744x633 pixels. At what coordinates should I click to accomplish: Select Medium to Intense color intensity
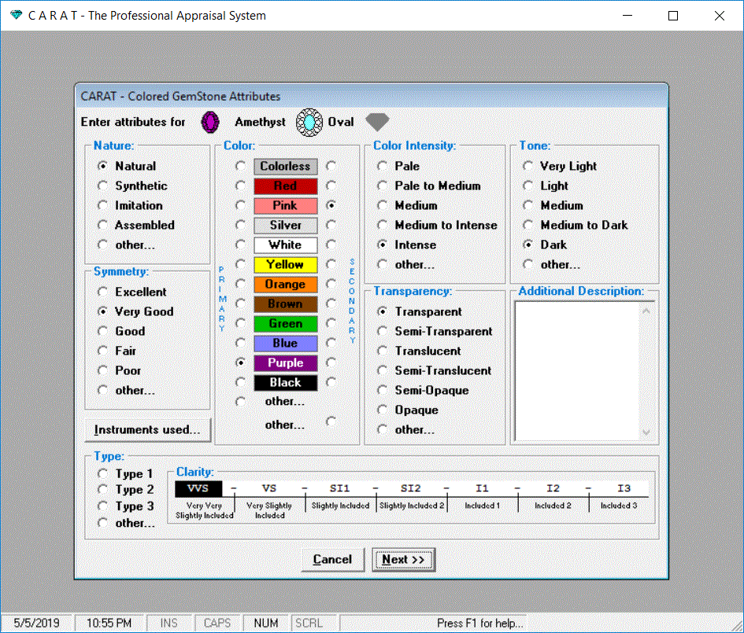point(383,226)
